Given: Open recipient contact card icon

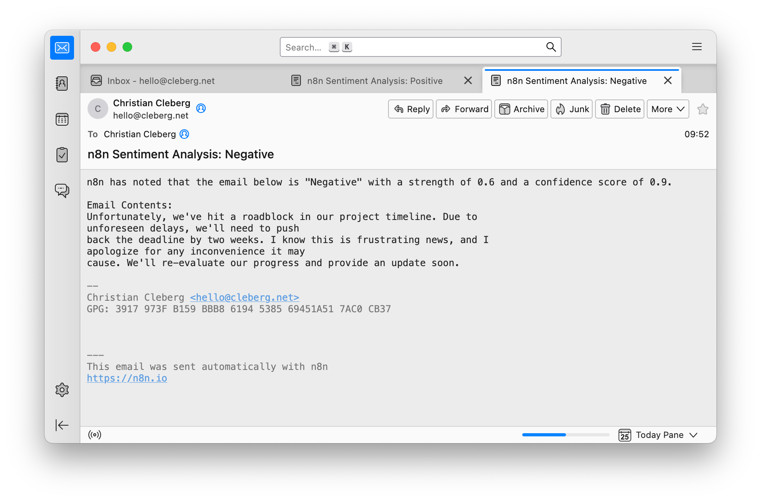Looking at the screenshot, I should [184, 134].
